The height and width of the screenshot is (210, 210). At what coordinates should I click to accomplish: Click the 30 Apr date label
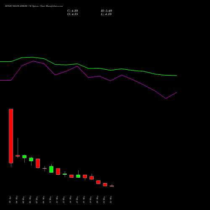pyautogui.click(x=10, y=199)
